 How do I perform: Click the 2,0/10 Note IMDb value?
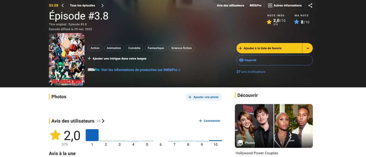[x=279, y=21]
